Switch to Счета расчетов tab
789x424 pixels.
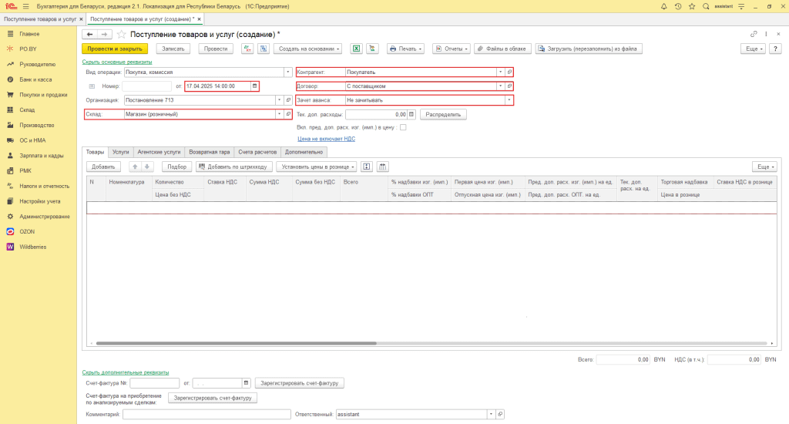257,152
